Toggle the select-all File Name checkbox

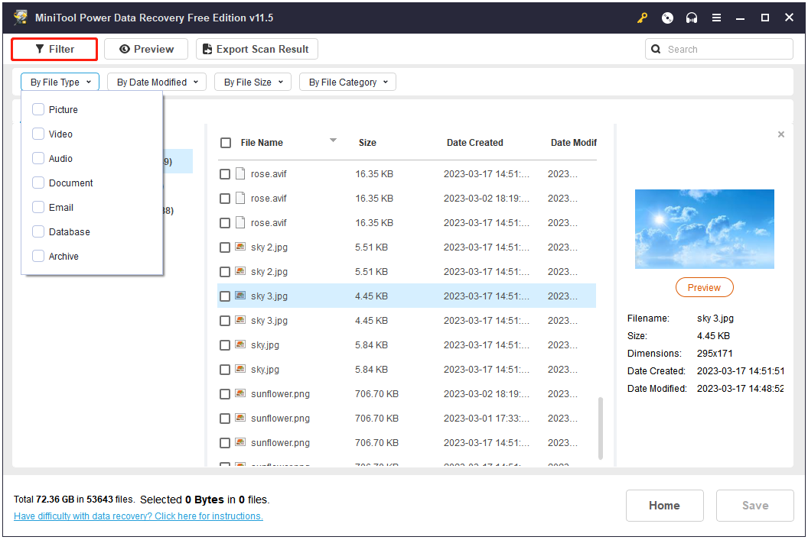[x=226, y=143]
